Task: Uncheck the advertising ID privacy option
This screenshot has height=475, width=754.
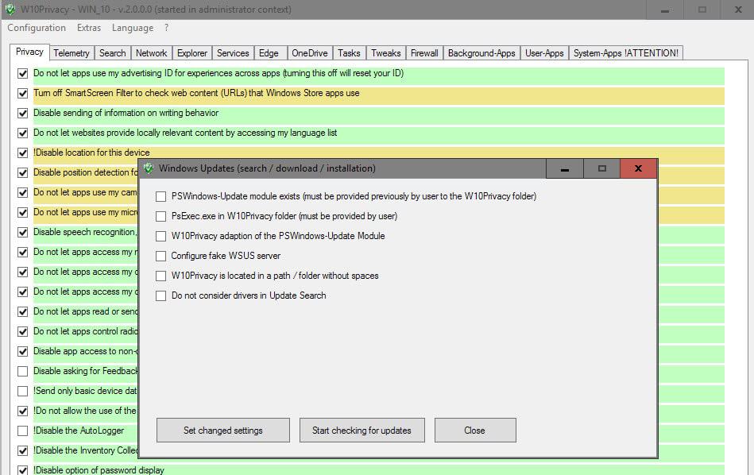Action: pos(22,74)
